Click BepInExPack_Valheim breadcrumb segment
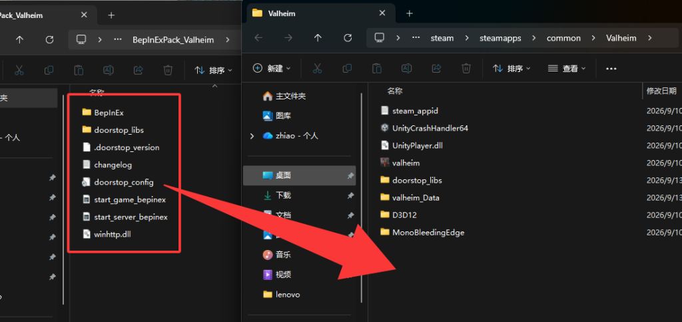Screen dimensions: 682x322 point(173,40)
